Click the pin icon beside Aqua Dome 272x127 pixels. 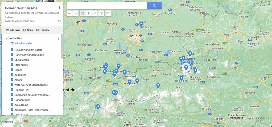pos(12,105)
